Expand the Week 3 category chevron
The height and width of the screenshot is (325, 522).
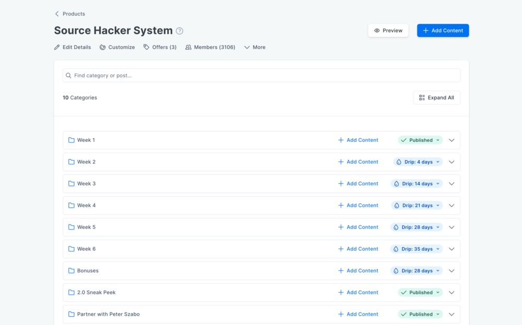(452, 184)
